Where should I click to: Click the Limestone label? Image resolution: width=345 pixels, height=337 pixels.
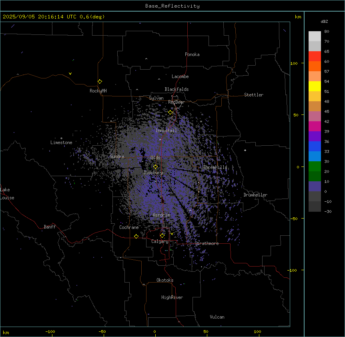point(61,142)
